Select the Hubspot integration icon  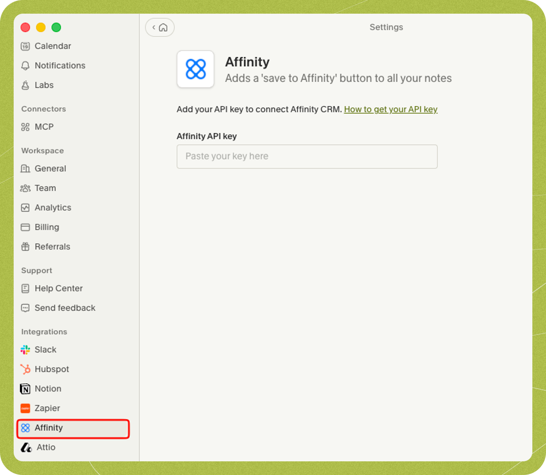coord(25,369)
